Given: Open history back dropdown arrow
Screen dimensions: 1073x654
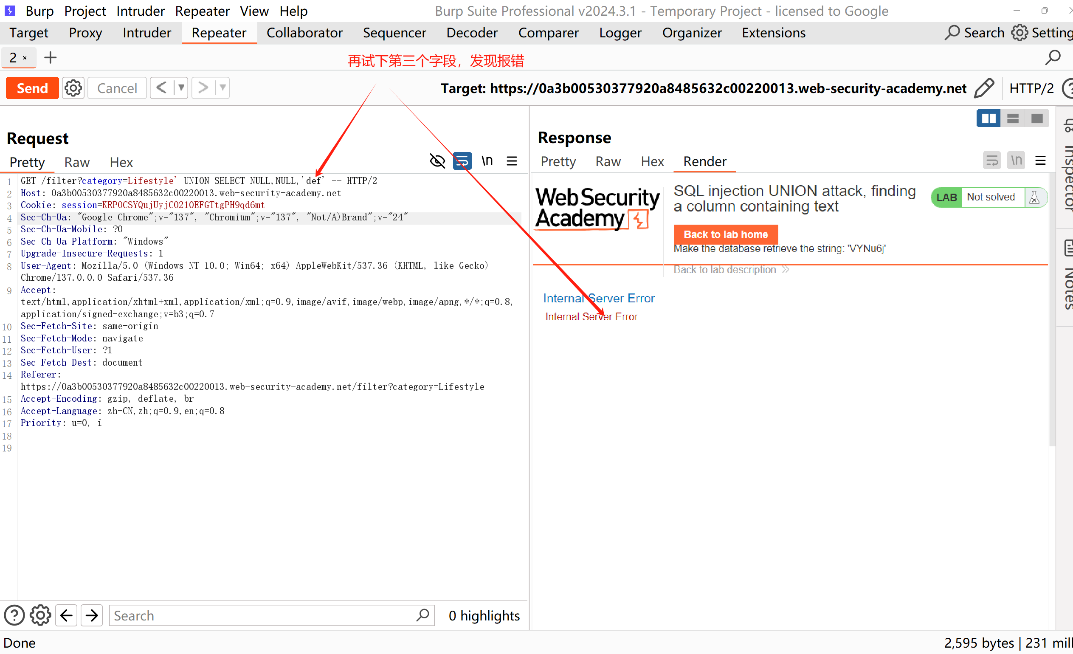Looking at the screenshot, I should point(181,88).
